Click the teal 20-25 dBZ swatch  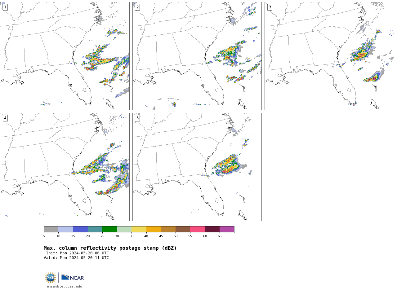(x=95, y=229)
